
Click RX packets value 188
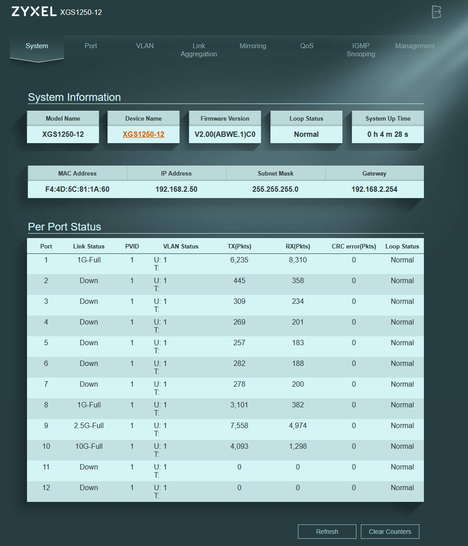(x=298, y=363)
